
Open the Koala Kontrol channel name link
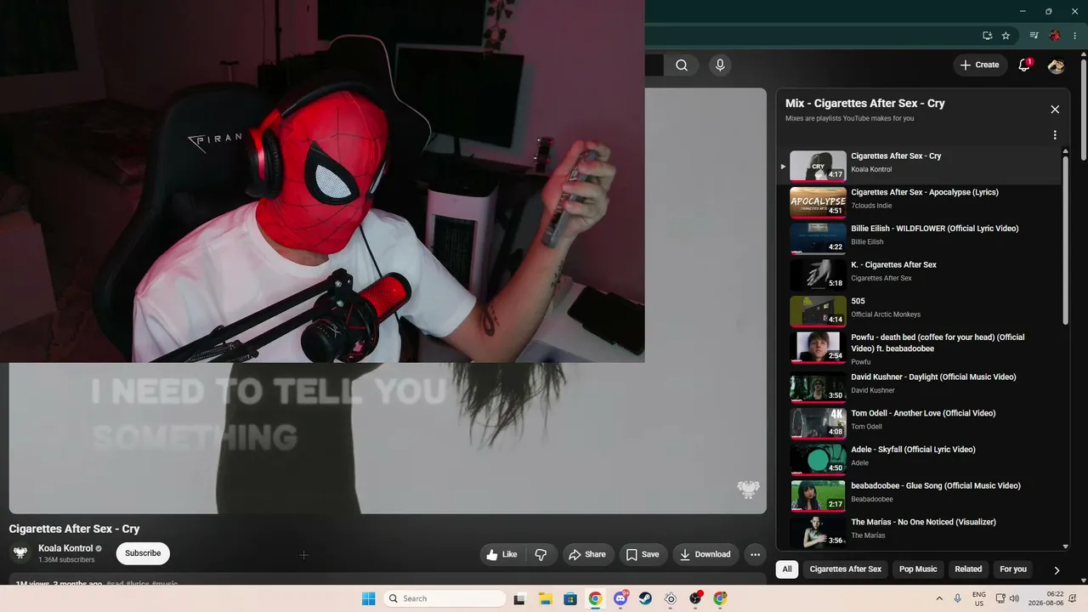(x=65, y=548)
